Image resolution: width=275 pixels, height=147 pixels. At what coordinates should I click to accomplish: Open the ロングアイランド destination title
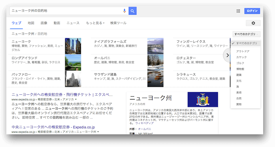24,58
